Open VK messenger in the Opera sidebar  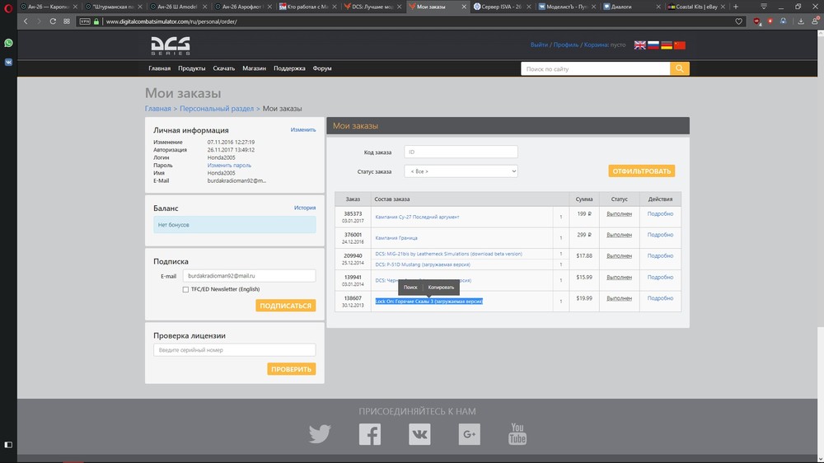point(8,62)
